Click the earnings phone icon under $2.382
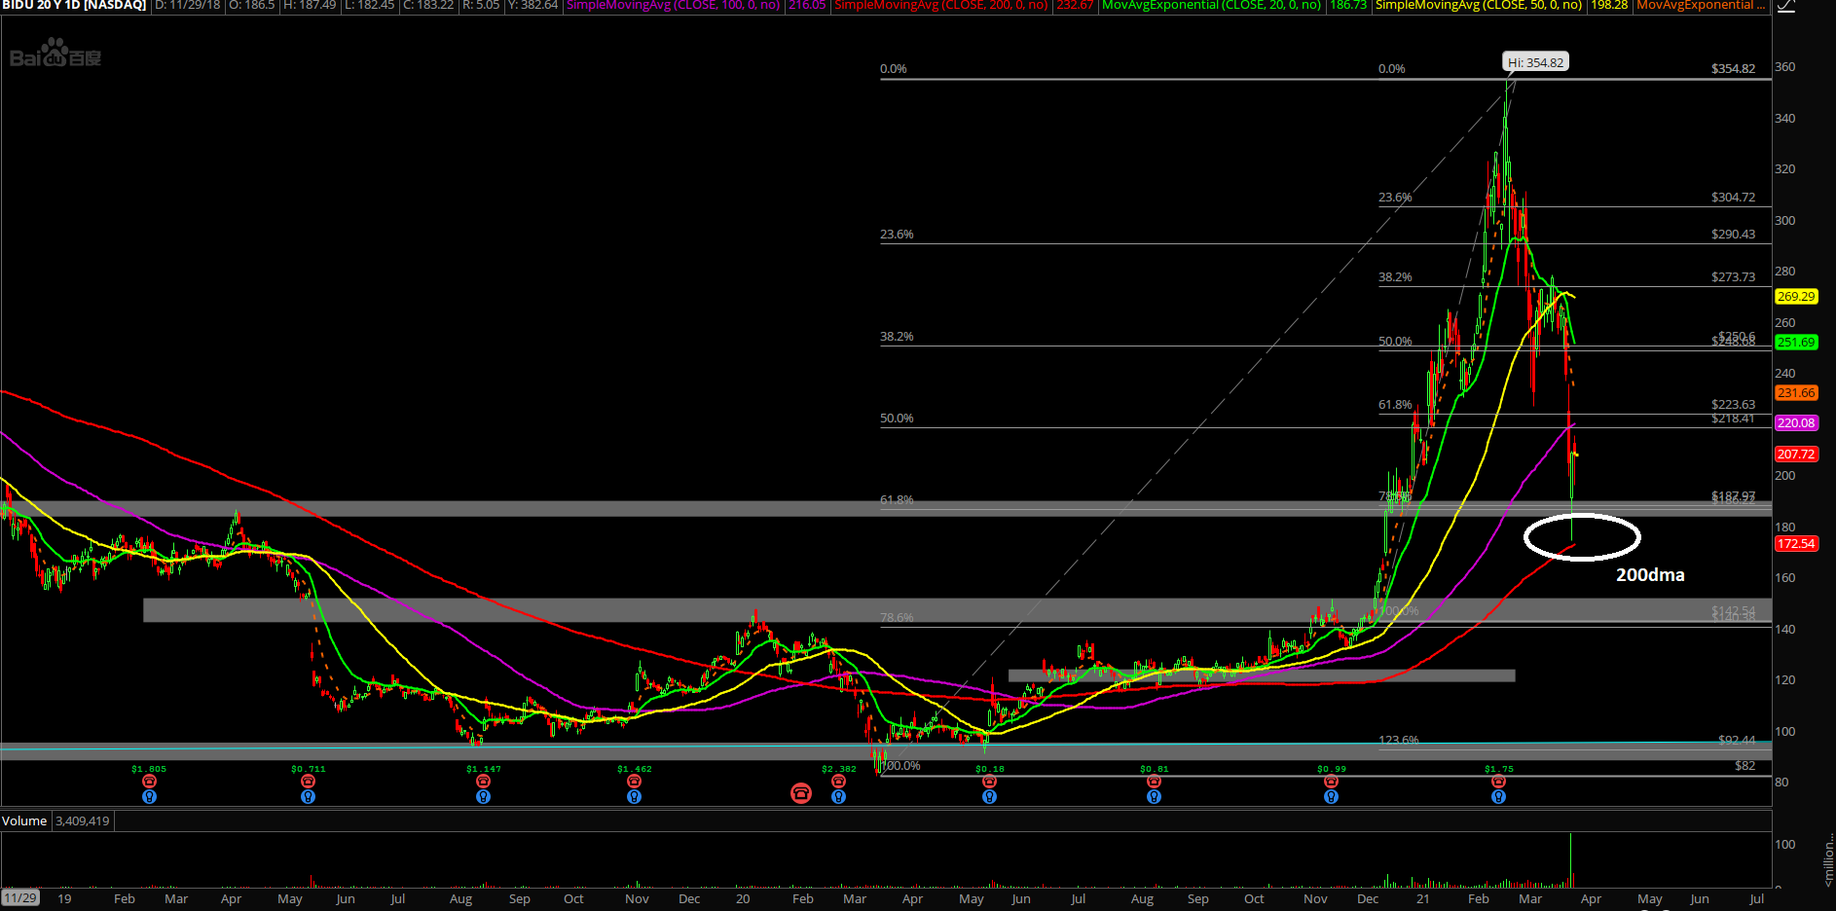This screenshot has width=1836, height=911. click(838, 782)
